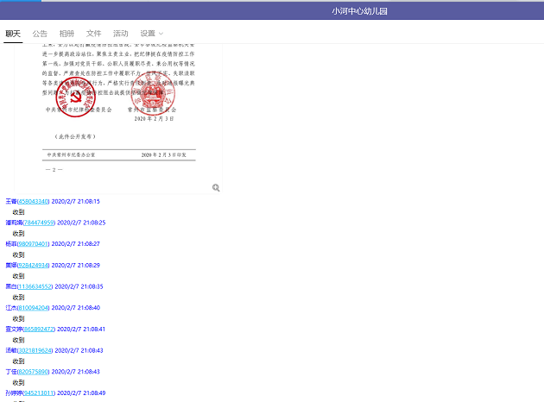The width and height of the screenshot is (544, 402).
Task: Open user ID link 980970401
Action: [34, 244]
